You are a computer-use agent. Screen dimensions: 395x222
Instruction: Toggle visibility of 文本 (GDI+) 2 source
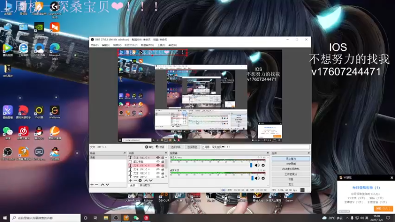(x=158, y=173)
